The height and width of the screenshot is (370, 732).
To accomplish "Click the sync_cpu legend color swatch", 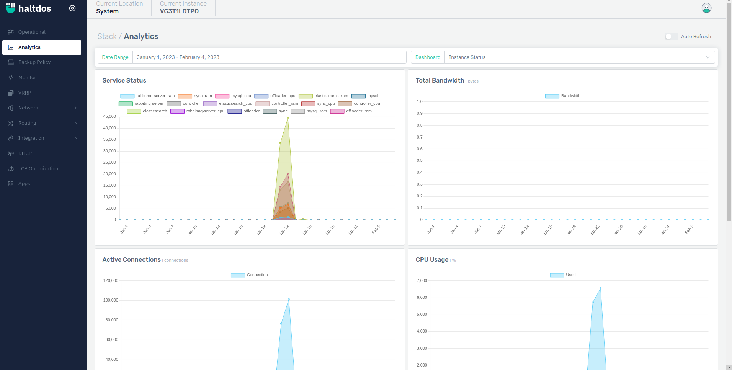I will click(x=308, y=104).
